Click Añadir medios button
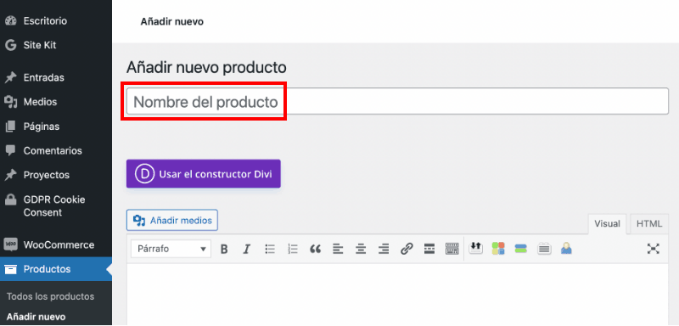This screenshot has height=326, width=679. [172, 221]
